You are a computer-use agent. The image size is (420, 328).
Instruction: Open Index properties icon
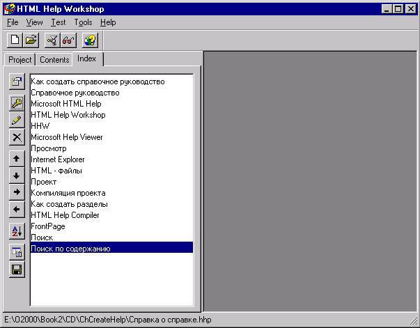point(17,81)
